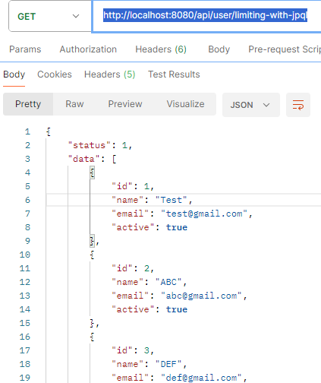Open the request Params tab
The image size is (321, 383).
click(x=25, y=49)
